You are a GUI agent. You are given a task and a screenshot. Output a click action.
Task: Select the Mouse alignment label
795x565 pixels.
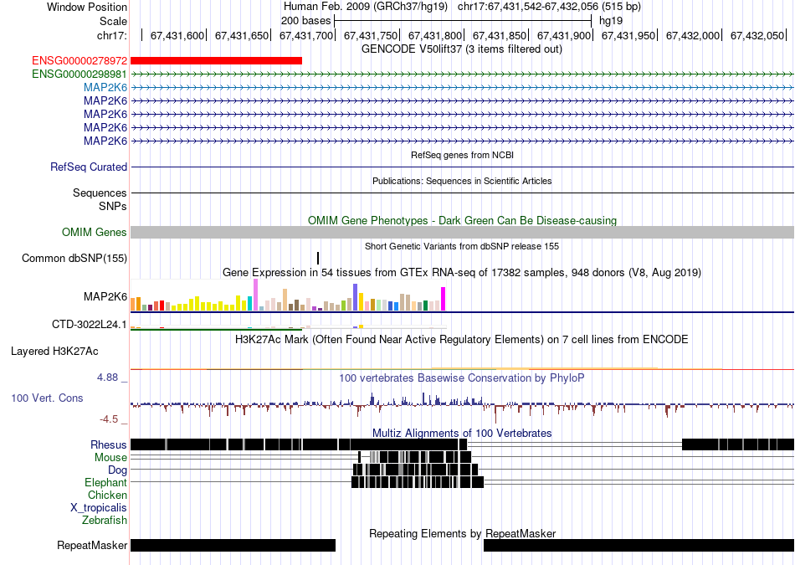pyautogui.click(x=110, y=458)
